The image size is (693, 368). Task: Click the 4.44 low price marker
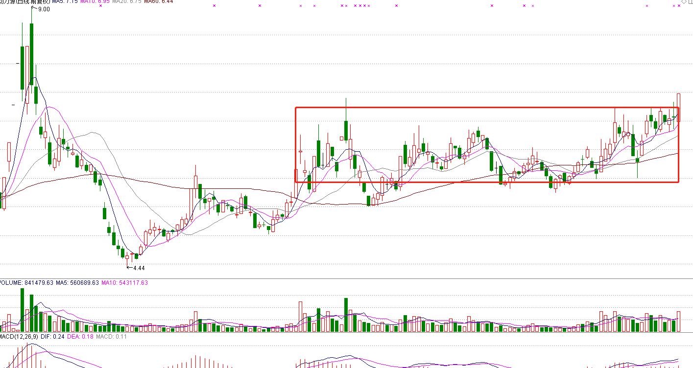[x=138, y=268]
